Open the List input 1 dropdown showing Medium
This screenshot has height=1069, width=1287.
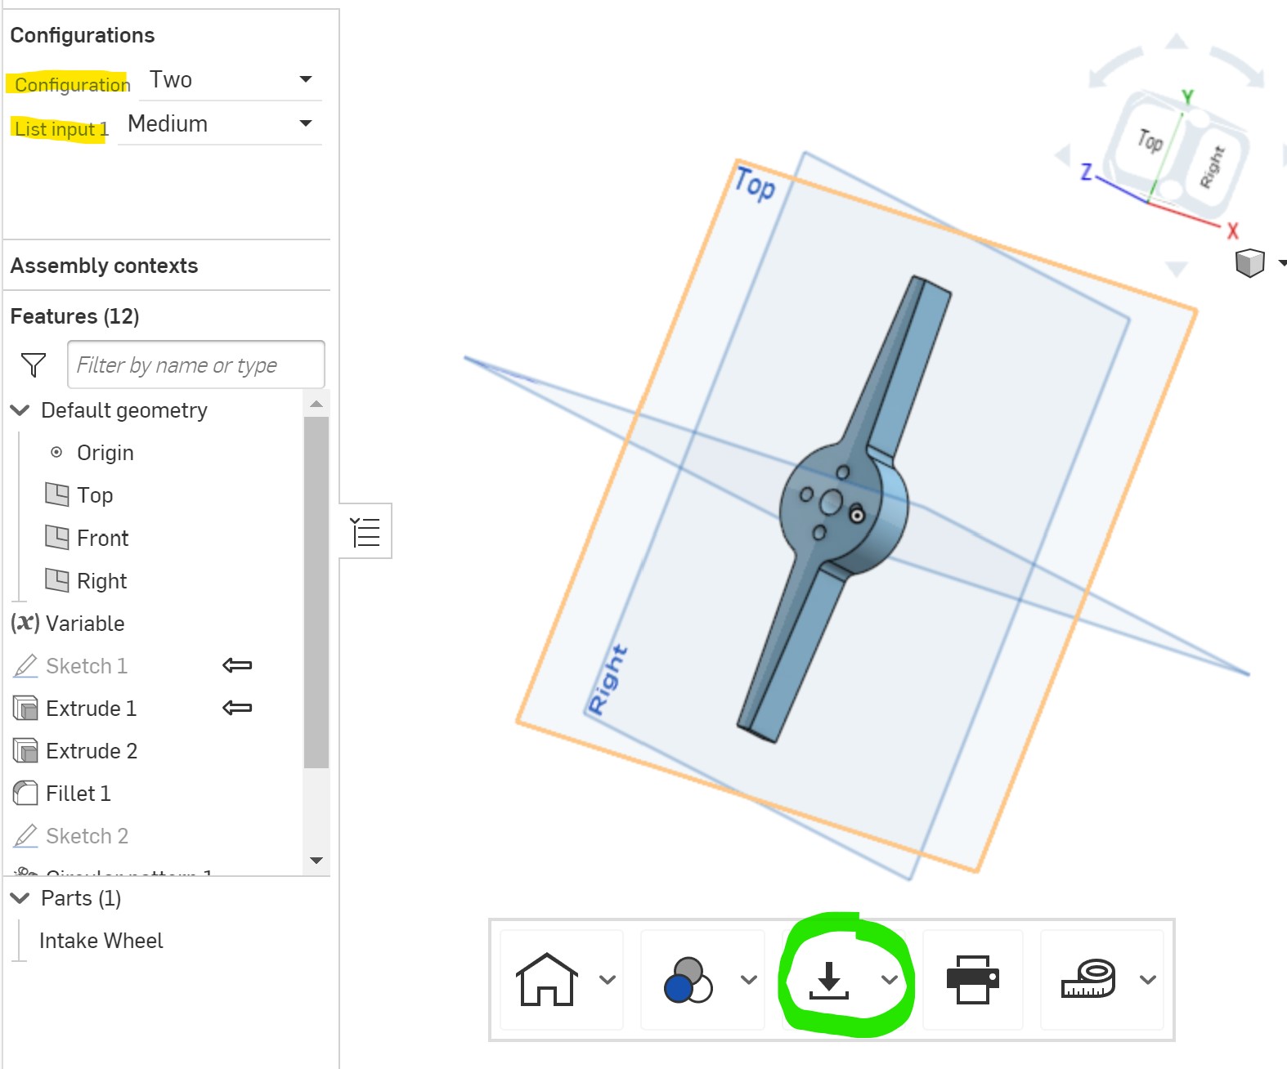point(220,124)
